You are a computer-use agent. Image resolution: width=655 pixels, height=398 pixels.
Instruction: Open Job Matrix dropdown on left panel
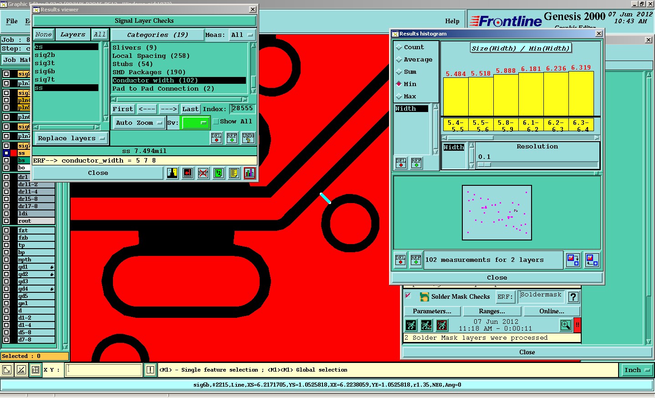tap(16, 60)
